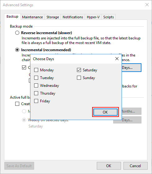The width and height of the screenshot is (152, 174).
Task: Click OK at bottom of Advanced Settings
Action: pos(109,166)
